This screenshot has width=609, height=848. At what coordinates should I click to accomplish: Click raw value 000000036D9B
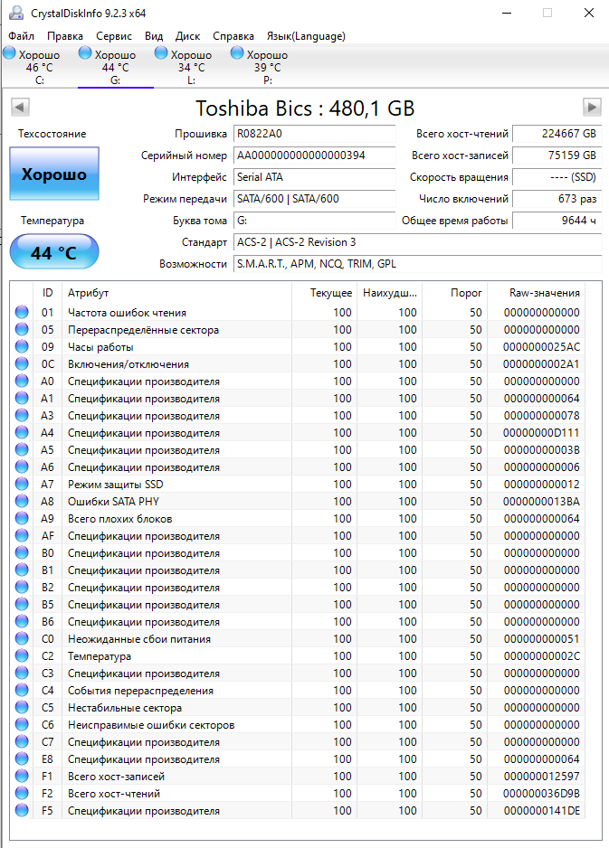coord(541,794)
